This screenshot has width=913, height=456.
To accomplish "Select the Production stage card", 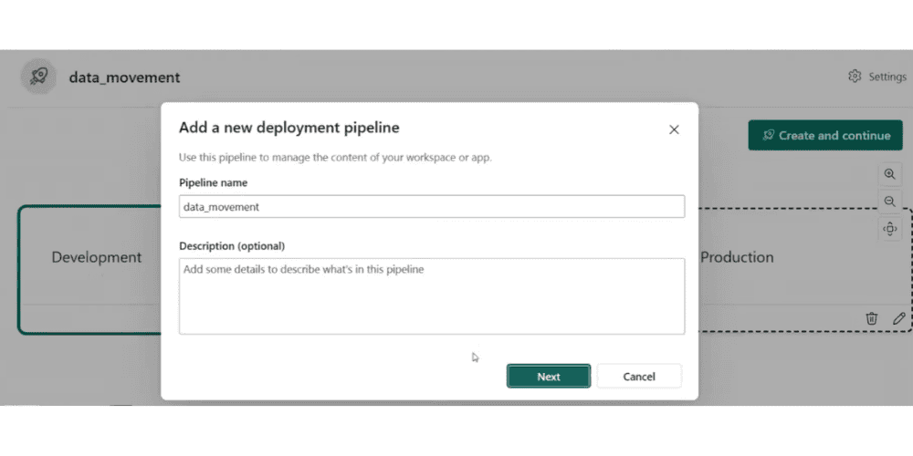I will point(804,270).
